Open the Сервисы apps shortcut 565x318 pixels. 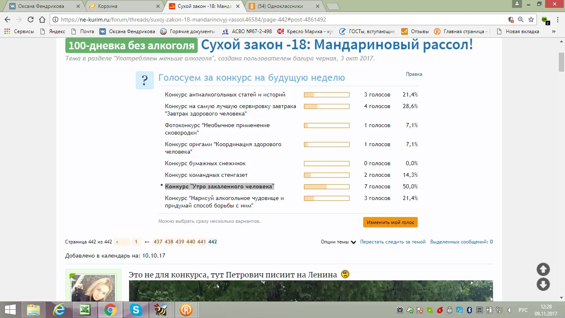[x=19, y=31]
